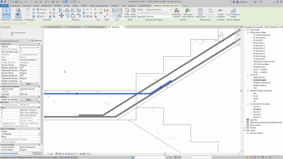Open Editar familia tool
This screenshot has height=159, width=283.
(x=133, y=13)
